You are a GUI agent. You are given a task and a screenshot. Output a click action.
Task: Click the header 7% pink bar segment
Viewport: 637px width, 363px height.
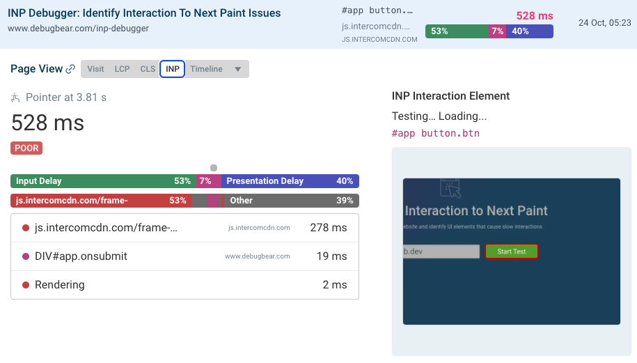coord(497,31)
